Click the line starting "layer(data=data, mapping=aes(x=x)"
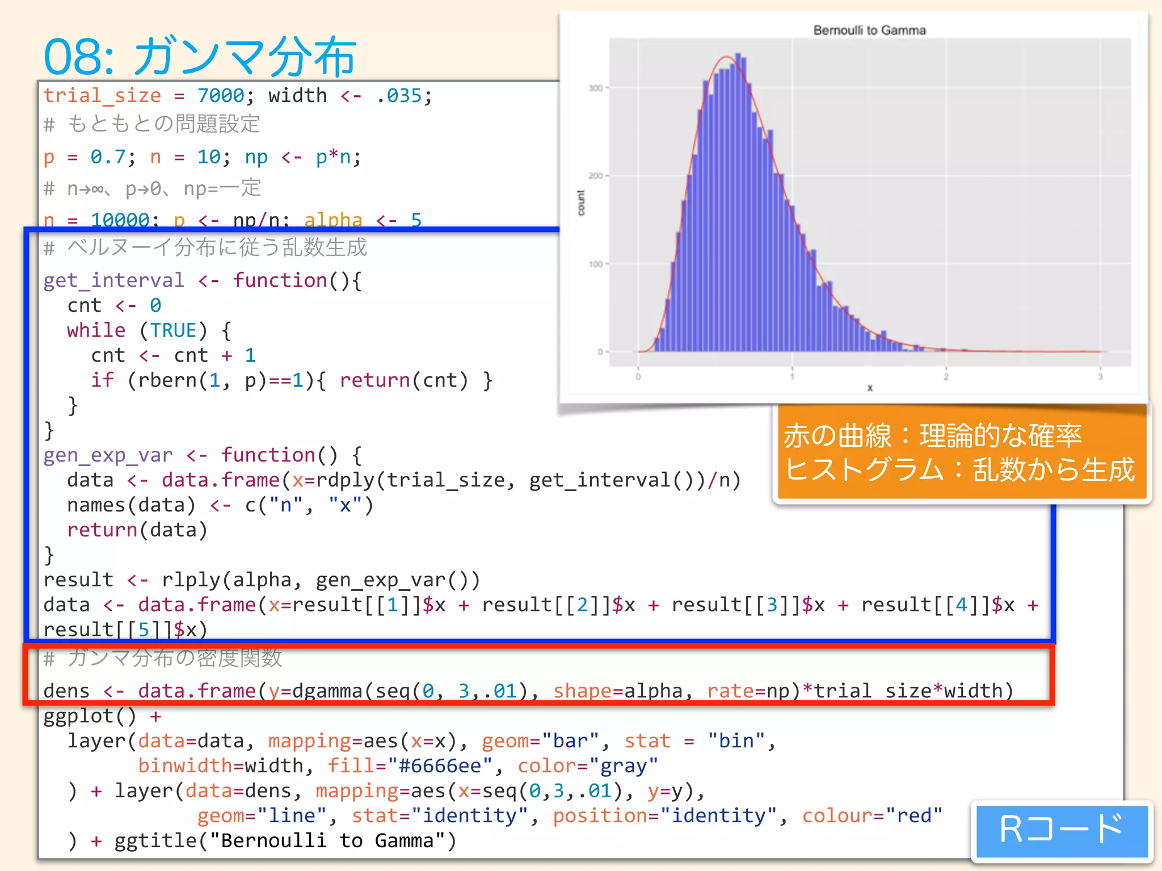This screenshot has width=1162, height=871. tap(422, 741)
